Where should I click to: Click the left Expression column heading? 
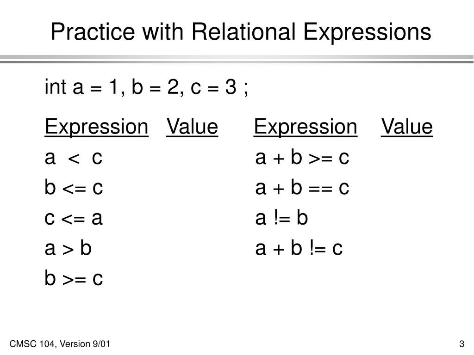96,127
